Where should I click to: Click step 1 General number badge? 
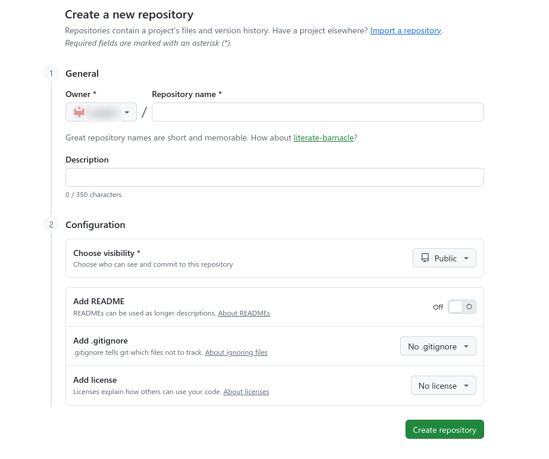[51, 73]
